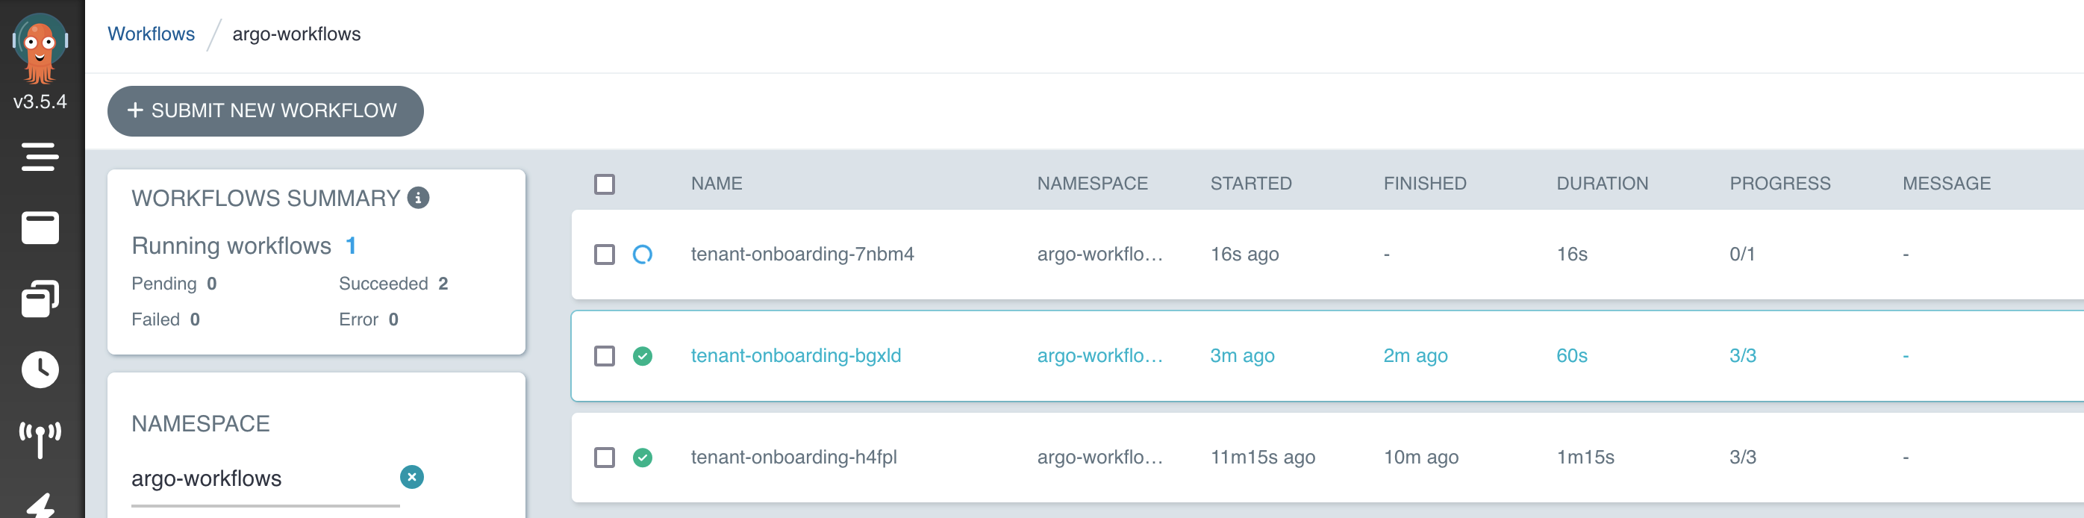
Task: Click namespace cell in tenant-onboarding-h4fpl row
Action: [x=1099, y=458]
